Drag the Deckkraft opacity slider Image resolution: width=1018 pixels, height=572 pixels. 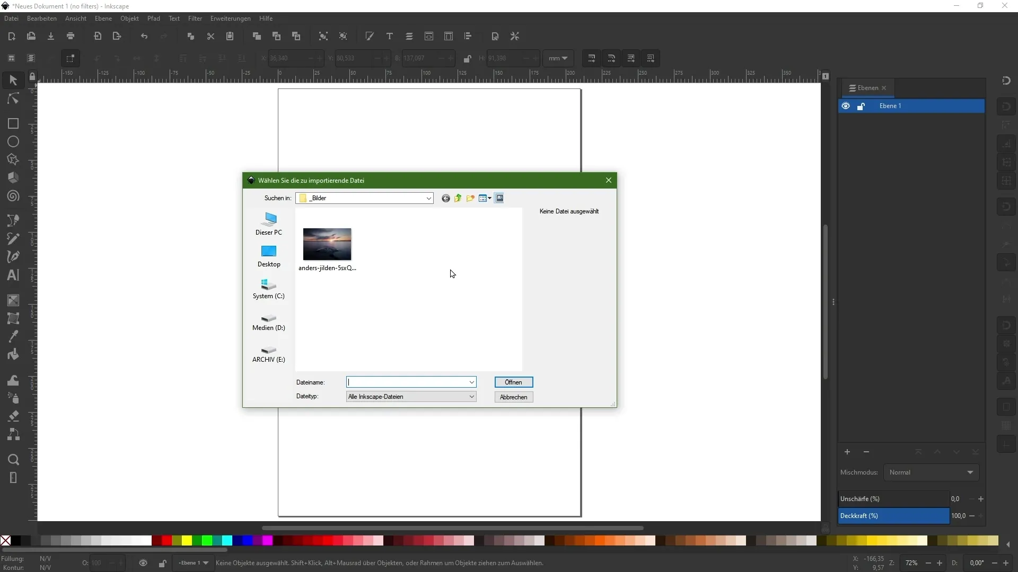tap(894, 515)
